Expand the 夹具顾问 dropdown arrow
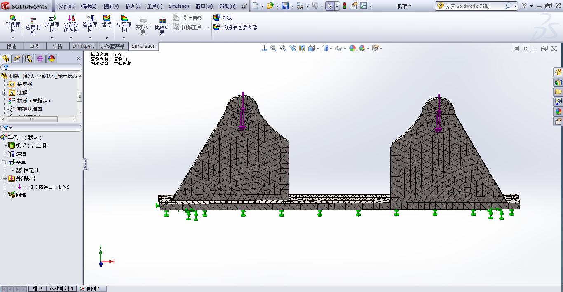563x292 pixels. 52,38
